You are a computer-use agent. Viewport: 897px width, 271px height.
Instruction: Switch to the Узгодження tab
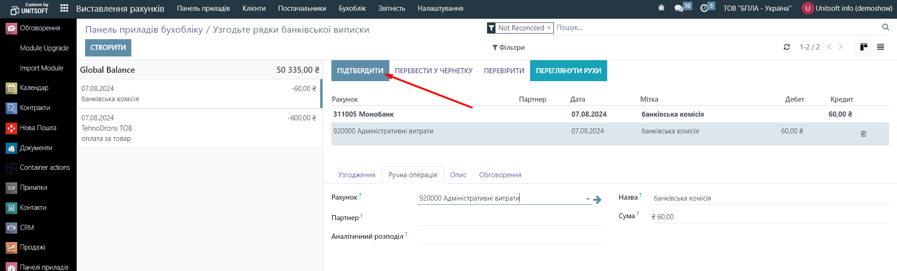357,175
